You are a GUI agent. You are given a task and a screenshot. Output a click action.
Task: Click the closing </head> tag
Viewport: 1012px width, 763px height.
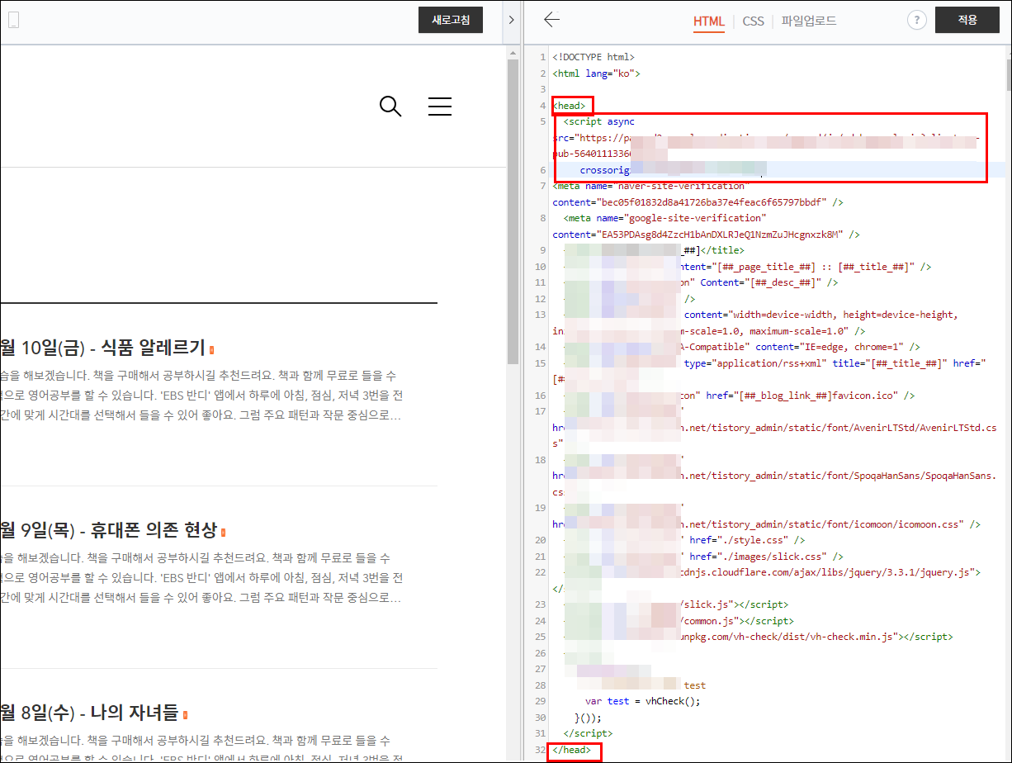pyautogui.click(x=573, y=750)
